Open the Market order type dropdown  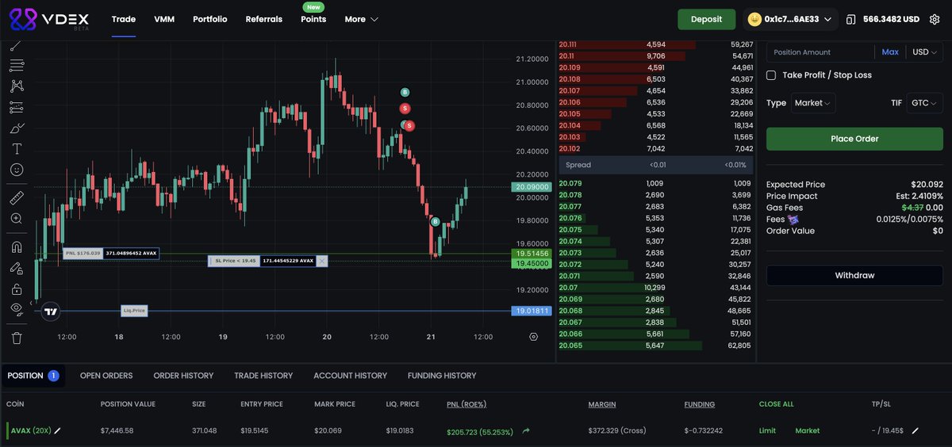tap(813, 103)
